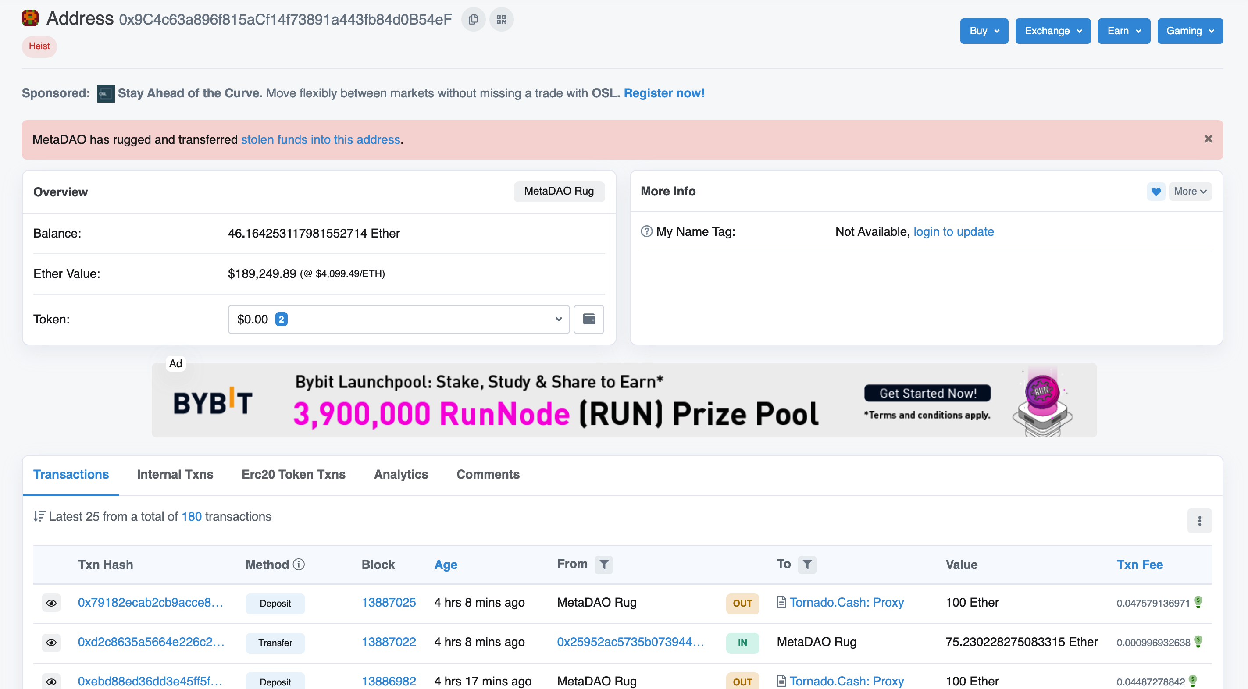The height and width of the screenshot is (689, 1248).
Task: Show the QR code for this address
Action: point(501,19)
